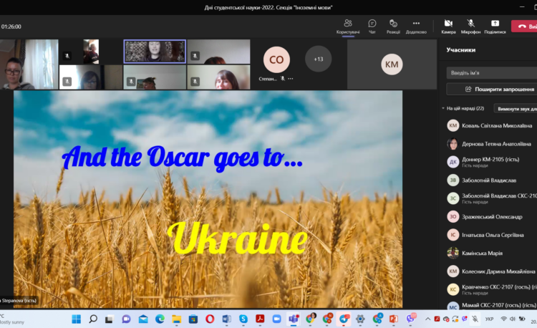The height and width of the screenshot is (328, 537).
Task: Select the active speaker's highlighted video tile
Action: pyautogui.click(x=155, y=52)
